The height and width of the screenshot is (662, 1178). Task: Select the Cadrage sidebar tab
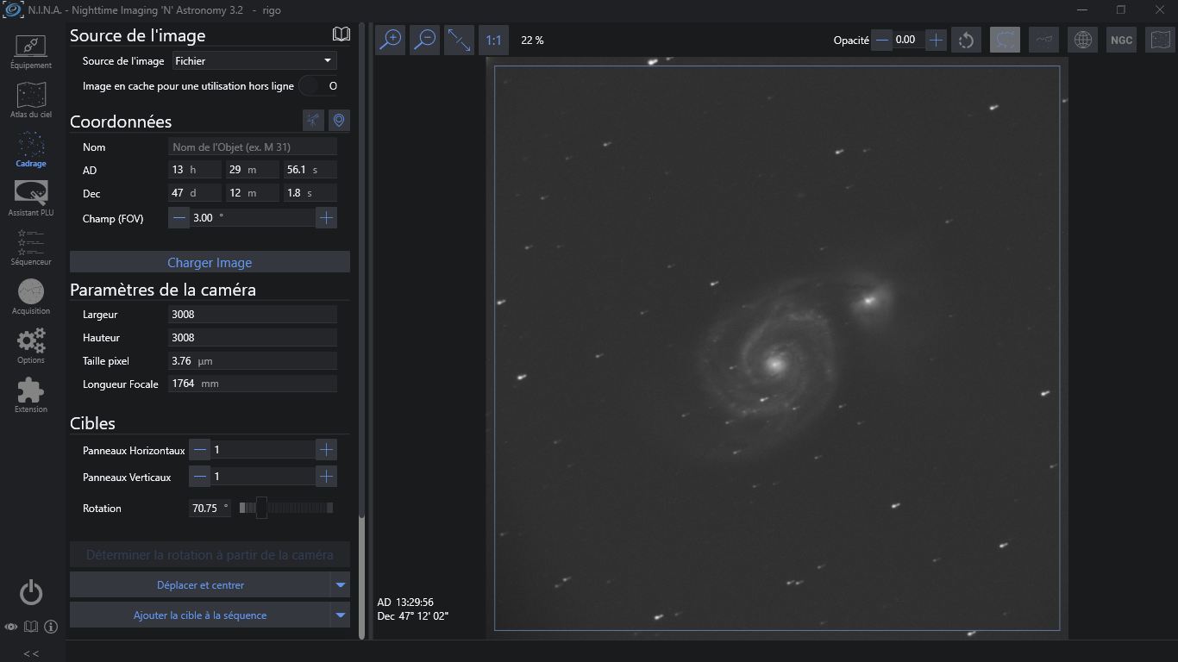pyautogui.click(x=31, y=150)
